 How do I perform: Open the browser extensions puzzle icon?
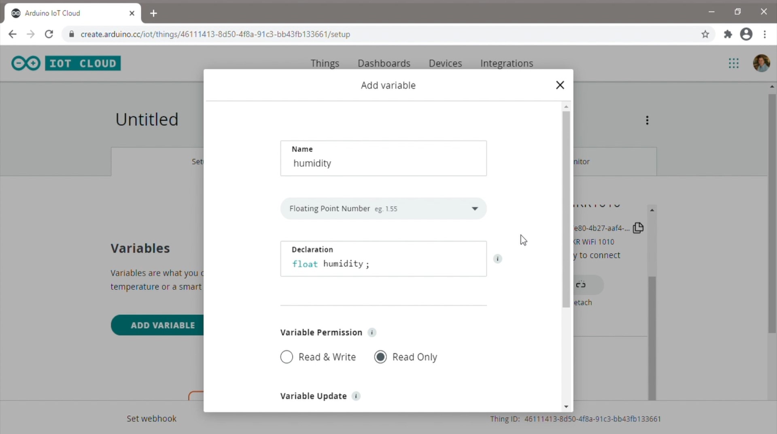pyautogui.click(x=728, y=34)
